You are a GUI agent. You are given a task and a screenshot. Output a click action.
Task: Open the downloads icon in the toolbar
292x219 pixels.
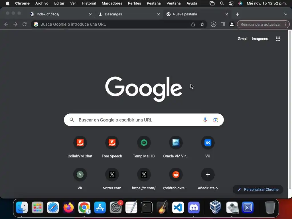tap(213, 24)
